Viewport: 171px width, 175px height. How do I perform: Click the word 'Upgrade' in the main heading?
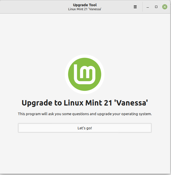tap(37, 103)
